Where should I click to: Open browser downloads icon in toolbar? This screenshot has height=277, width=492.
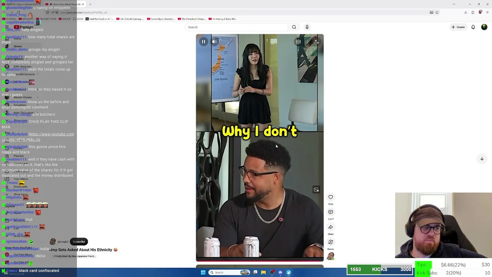pos(465,12)
